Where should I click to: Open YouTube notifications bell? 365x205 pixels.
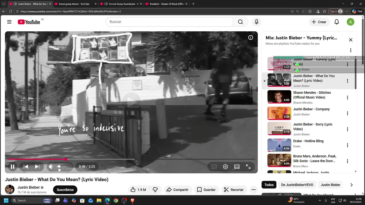(337, 22)
